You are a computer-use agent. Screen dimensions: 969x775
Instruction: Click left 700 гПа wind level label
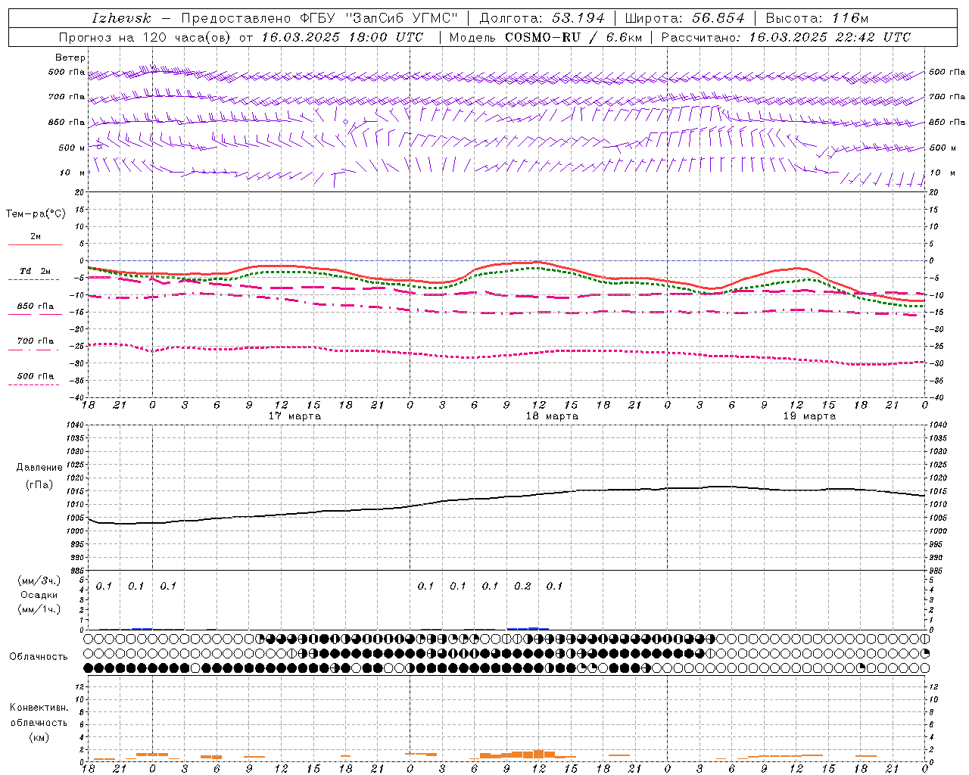click(x=67, y=97)
